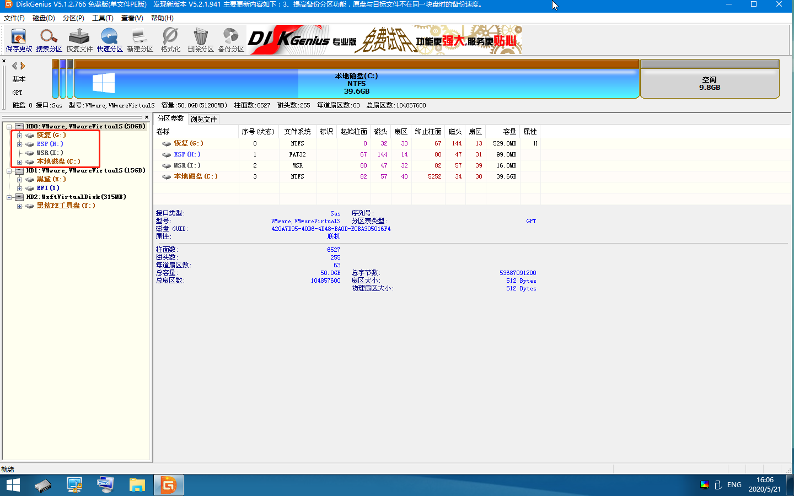Click the colorful display tray icon
794x496 pixels.
(705, 485)
